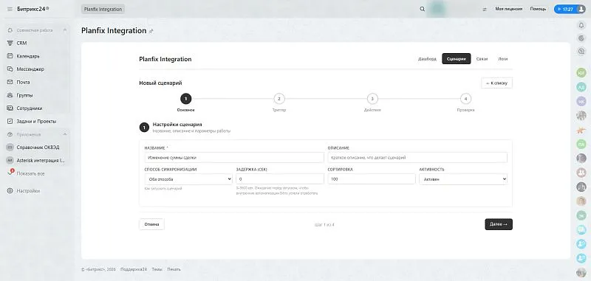Click the Отмена button
The width and height of the screenshot is (591, 281).
pos(151,224)
